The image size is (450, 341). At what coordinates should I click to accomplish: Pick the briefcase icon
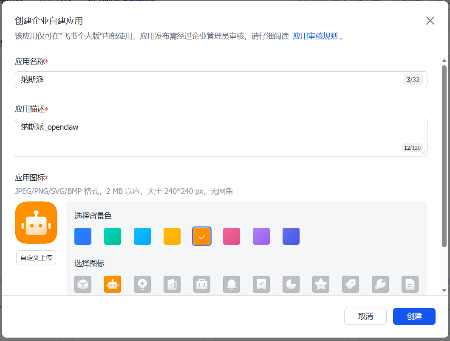202,284
